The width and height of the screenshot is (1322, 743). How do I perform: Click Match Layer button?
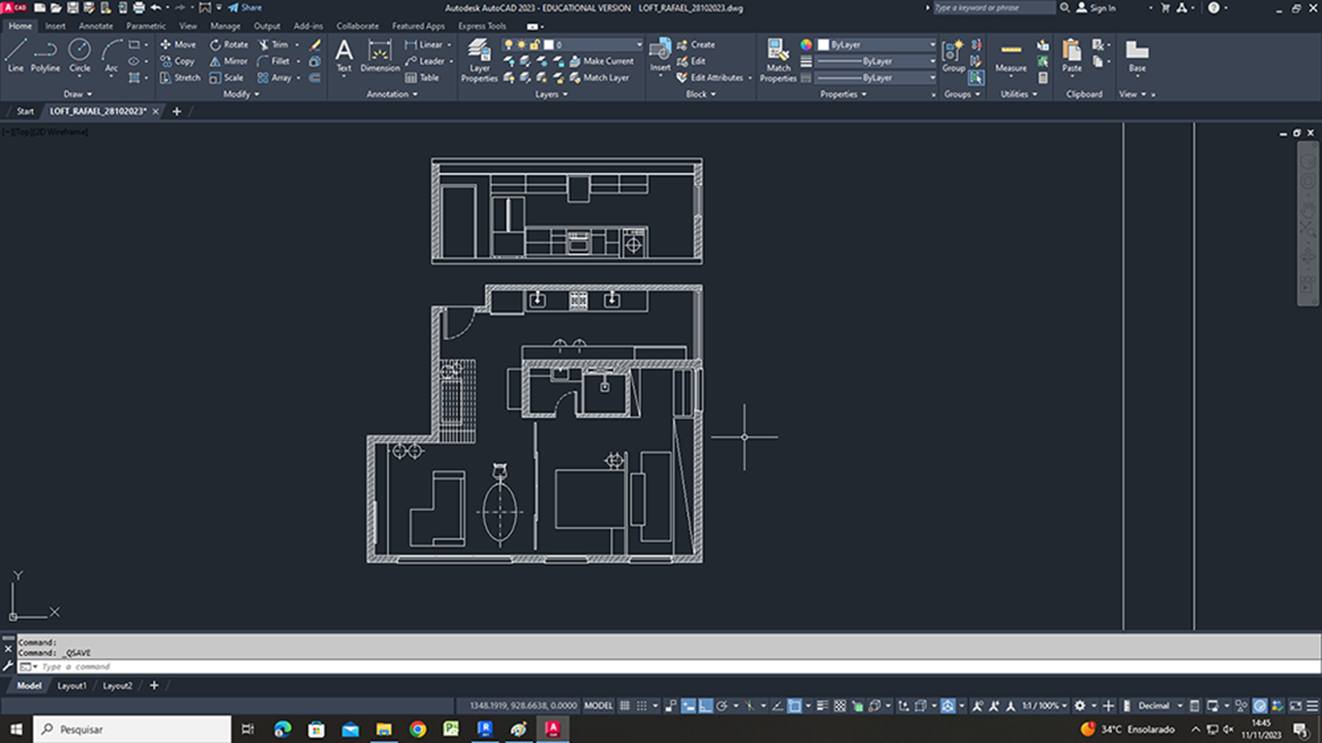[598, 77]
